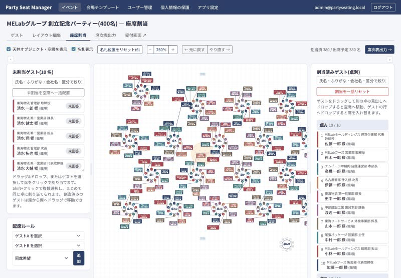Select table 卓C on the seating chart
This screenshot has width=401, height=278.
tap(242, 105)
